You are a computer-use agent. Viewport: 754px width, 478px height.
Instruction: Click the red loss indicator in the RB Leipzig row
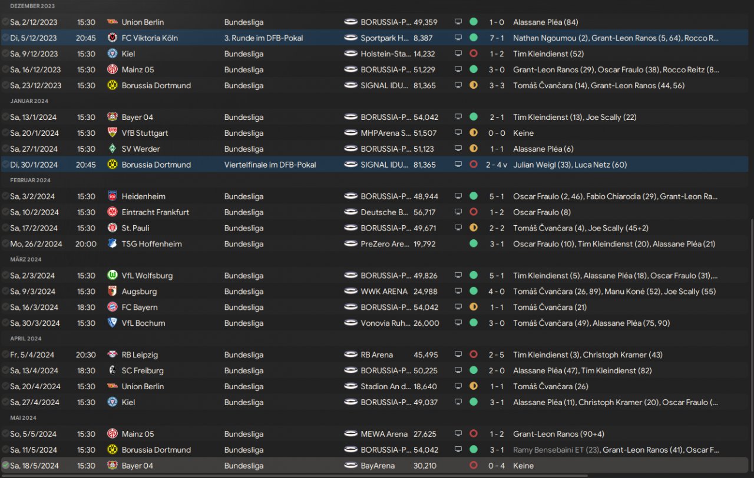[473, 356]
